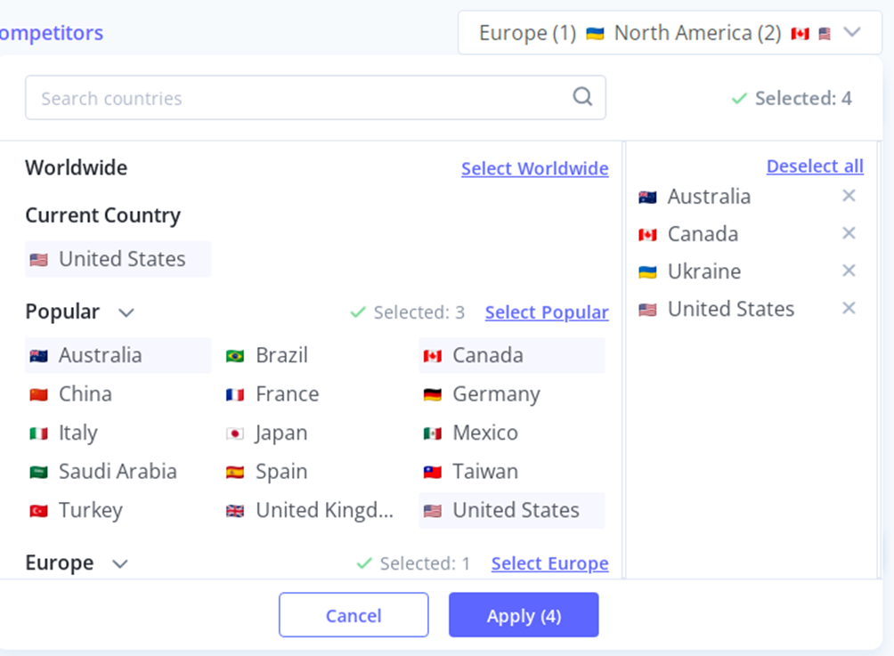Choose Saudi Arabia from the list

coord(118,472)
